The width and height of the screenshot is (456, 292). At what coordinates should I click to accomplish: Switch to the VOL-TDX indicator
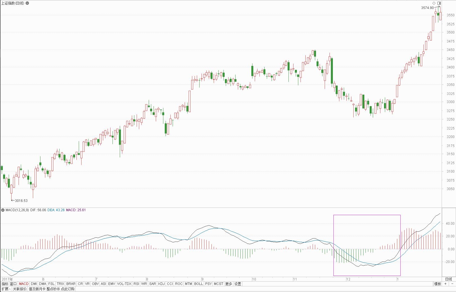tap(124, 284)
